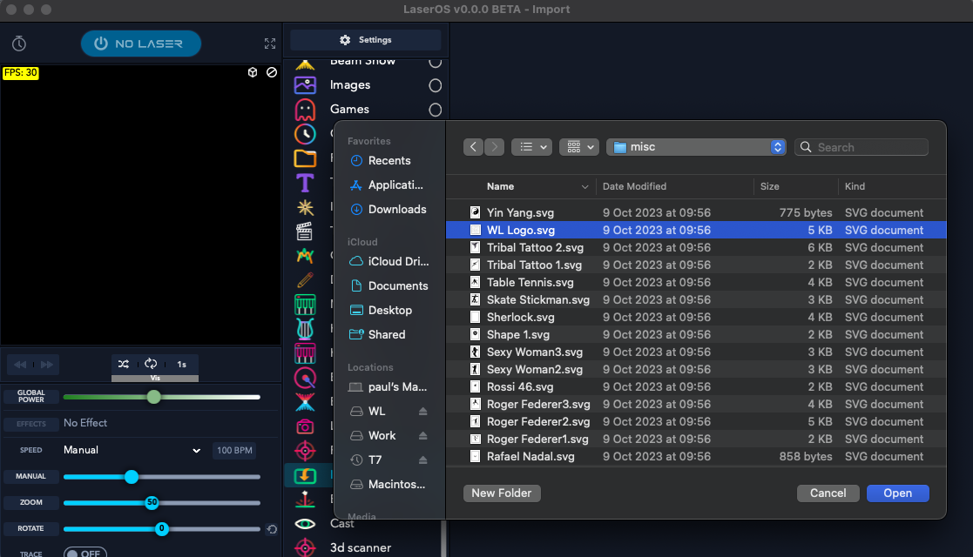The image size is (973, 557).
Task: Expand the list view options dropdown
Action: [x=531, y=147]
